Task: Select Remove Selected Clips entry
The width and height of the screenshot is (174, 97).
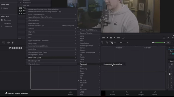Action: point(51,26)
